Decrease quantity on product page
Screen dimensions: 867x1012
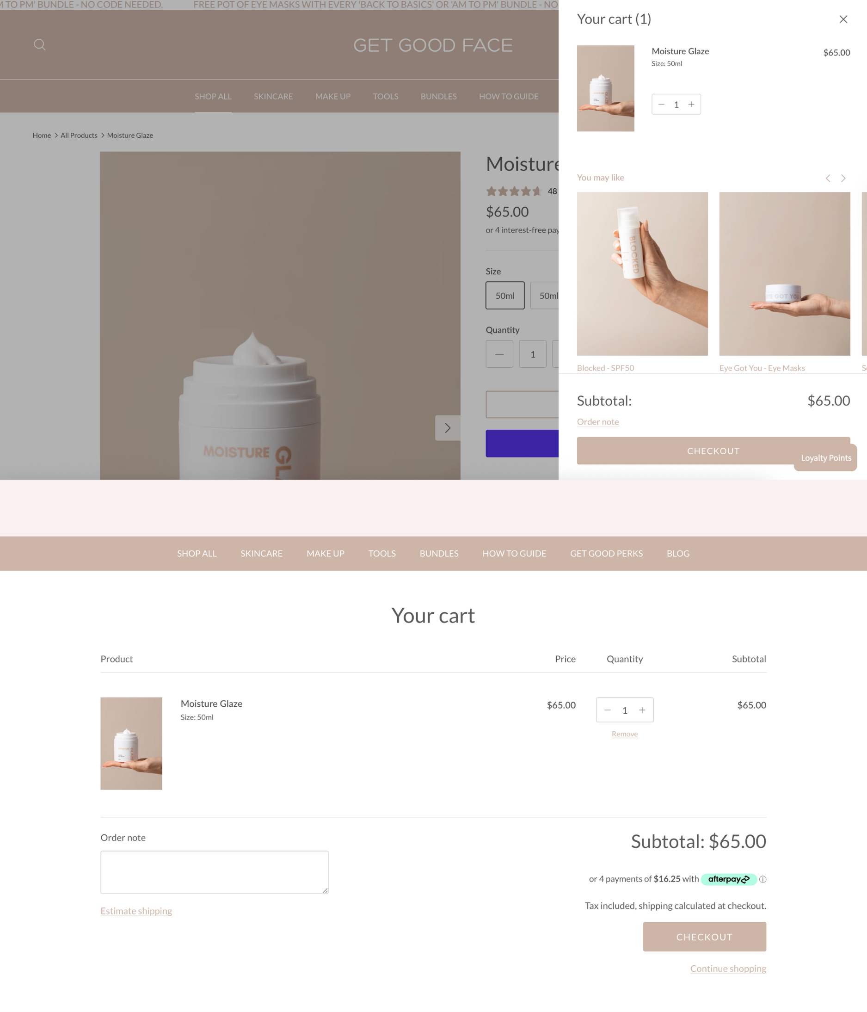pyautogui.click(x=499, y=354)
